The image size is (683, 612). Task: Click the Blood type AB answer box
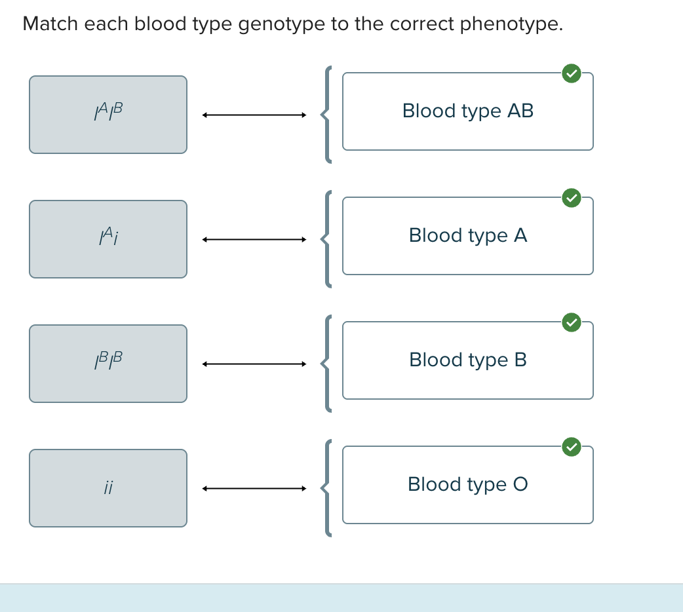(467, 111)
